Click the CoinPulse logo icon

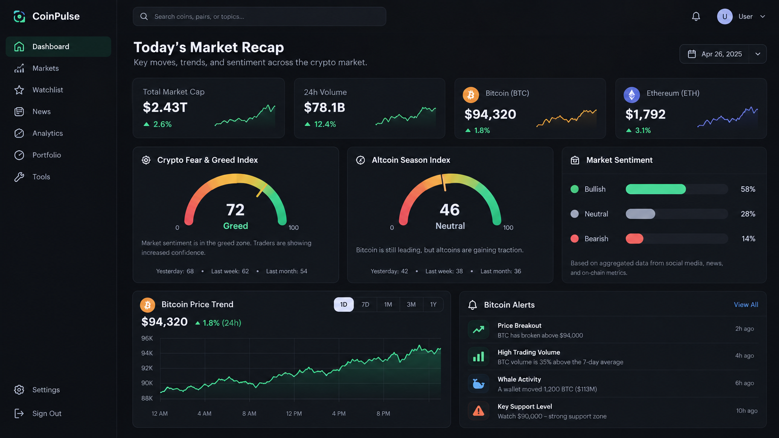coord(19,17)
